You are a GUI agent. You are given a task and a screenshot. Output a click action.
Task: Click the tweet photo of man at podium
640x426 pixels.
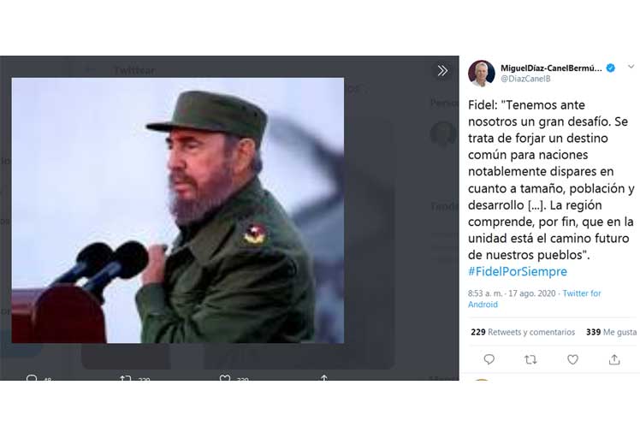178,210
